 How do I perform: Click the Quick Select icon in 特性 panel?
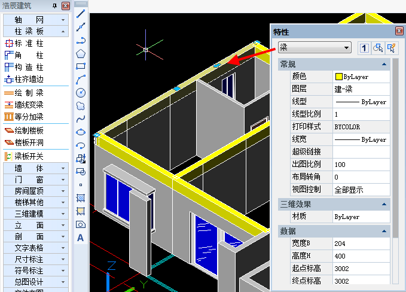(x=392, y=48)
